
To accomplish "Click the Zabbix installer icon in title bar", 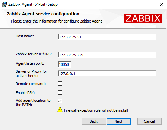I will click(4, 4).
